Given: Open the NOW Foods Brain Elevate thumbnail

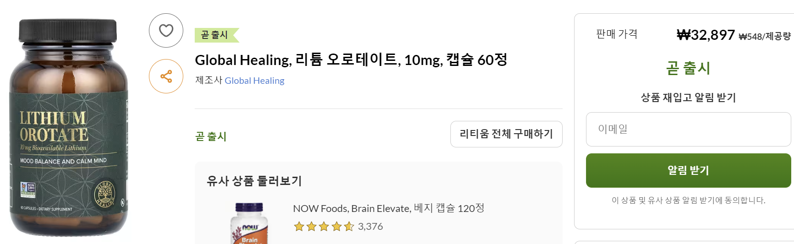Looking at the screenshot, I should [x=249, y=224].
